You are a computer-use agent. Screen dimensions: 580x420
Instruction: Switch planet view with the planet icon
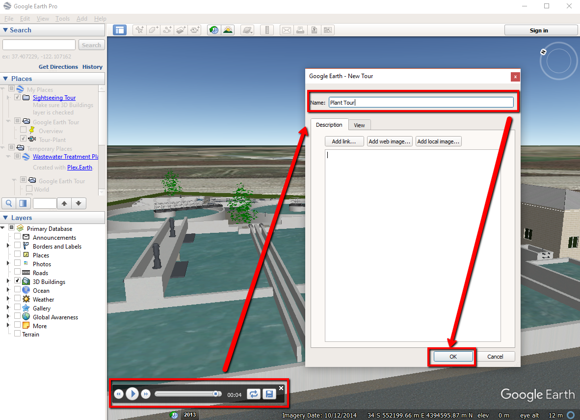tap(247, 30)
